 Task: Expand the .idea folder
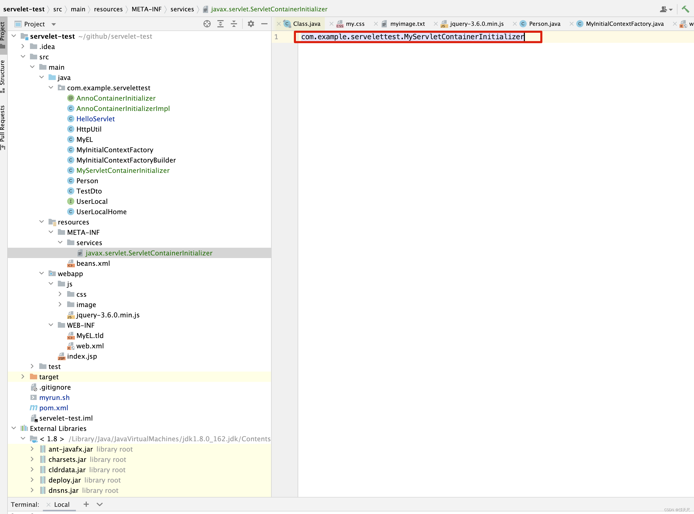[23, 46]
